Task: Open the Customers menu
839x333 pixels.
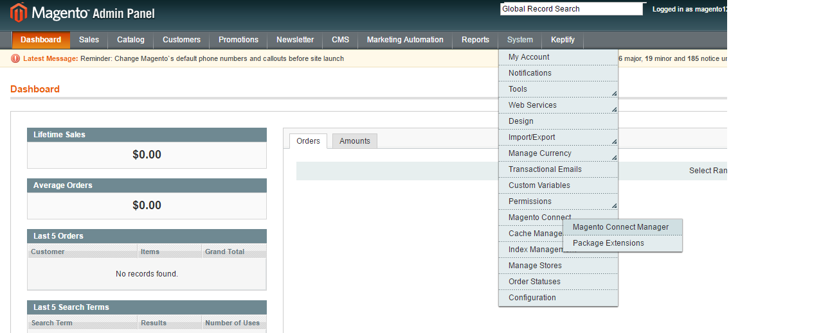Action: (x=182, y=40)
